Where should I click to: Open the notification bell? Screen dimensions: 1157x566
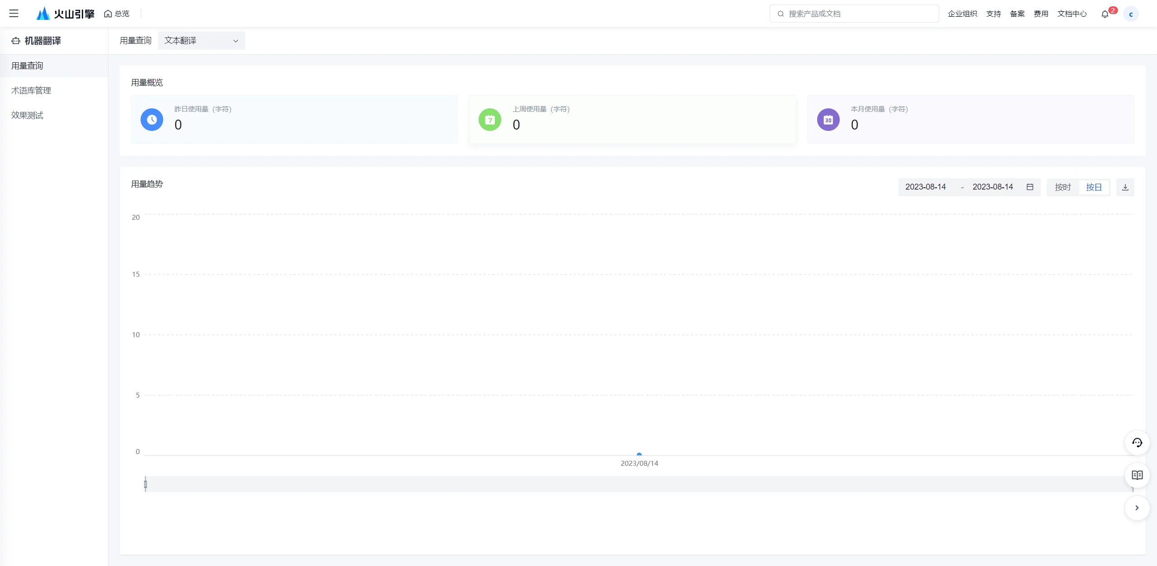click(x=1105, y=14)
